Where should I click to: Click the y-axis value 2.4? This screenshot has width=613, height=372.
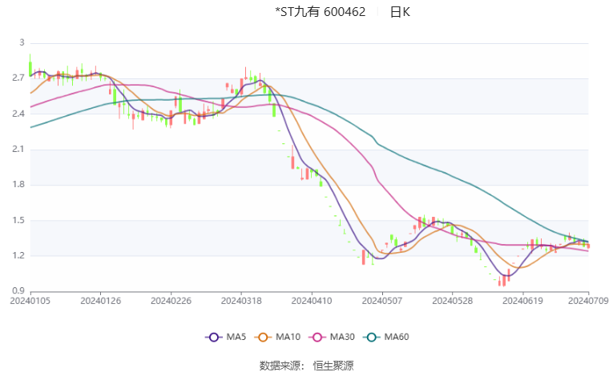click(18, 114)
